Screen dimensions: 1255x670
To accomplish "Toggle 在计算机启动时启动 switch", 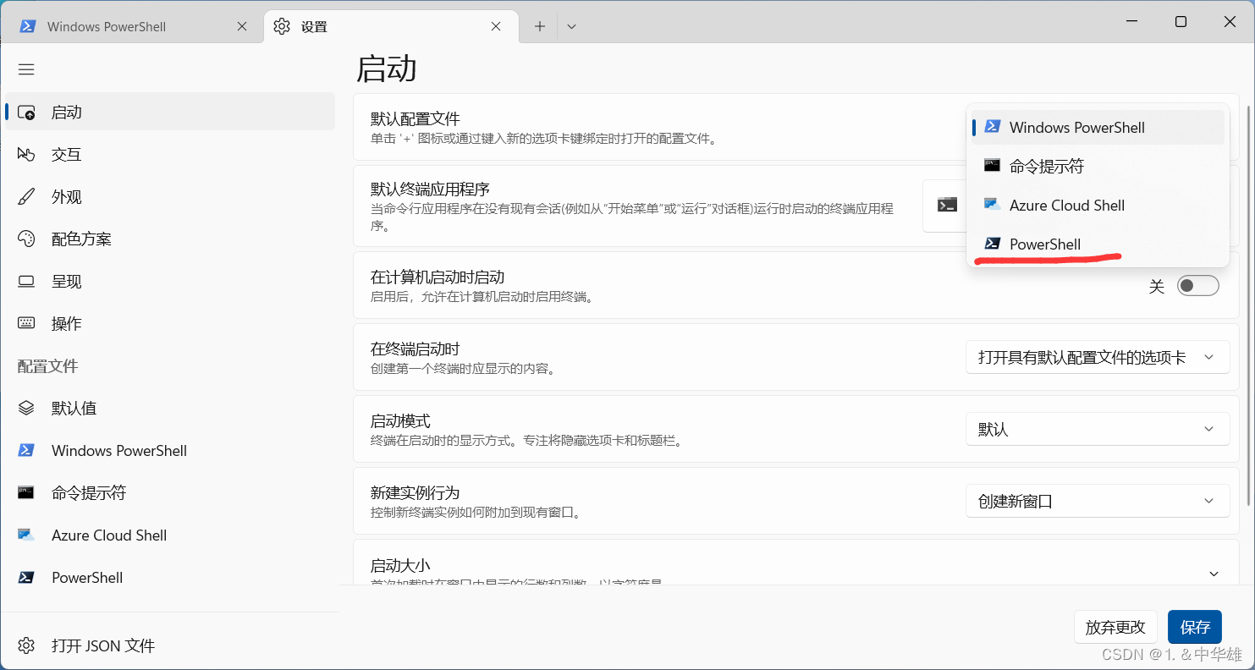I will 1198,286.
